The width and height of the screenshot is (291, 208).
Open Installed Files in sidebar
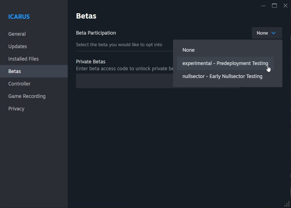(x=34, y=59)
